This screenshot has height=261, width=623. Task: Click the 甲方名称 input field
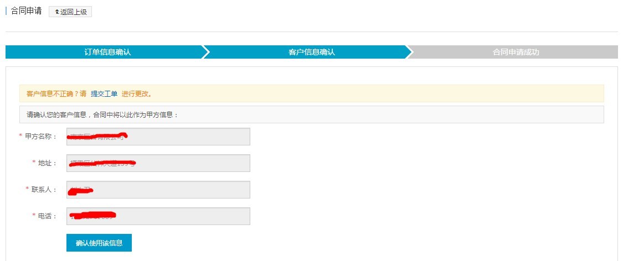click(158, 137)
